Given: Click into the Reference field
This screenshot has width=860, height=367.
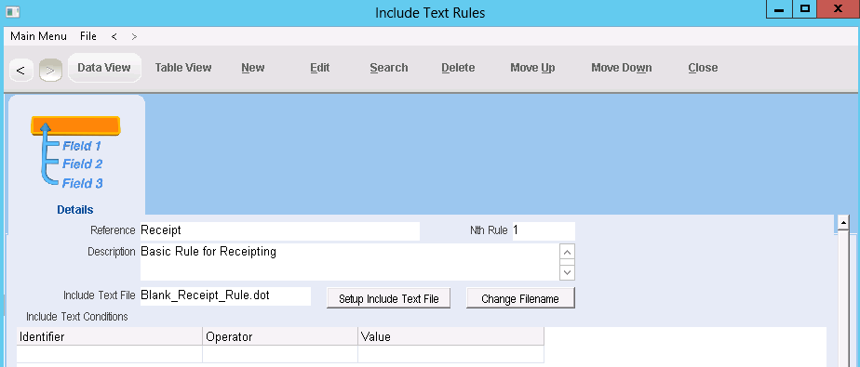Looking at the screenshot, I should tap(280, 231).
